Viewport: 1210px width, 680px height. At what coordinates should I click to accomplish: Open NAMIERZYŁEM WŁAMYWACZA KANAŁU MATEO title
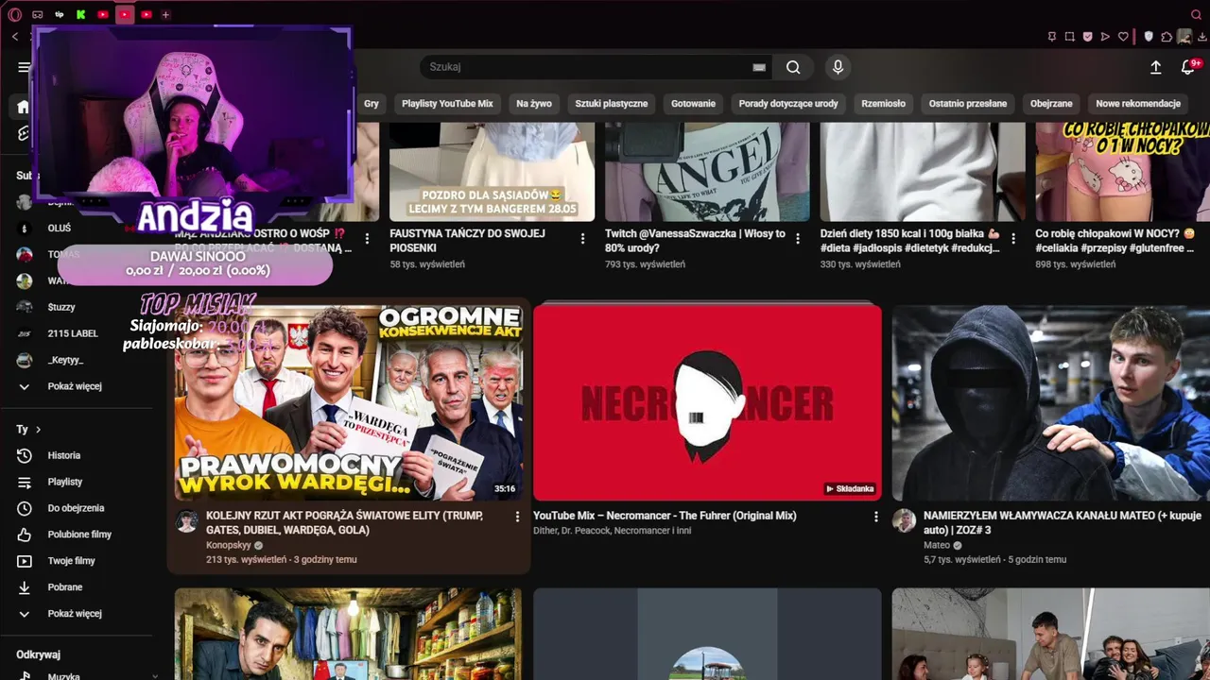tap(1063, 523)
